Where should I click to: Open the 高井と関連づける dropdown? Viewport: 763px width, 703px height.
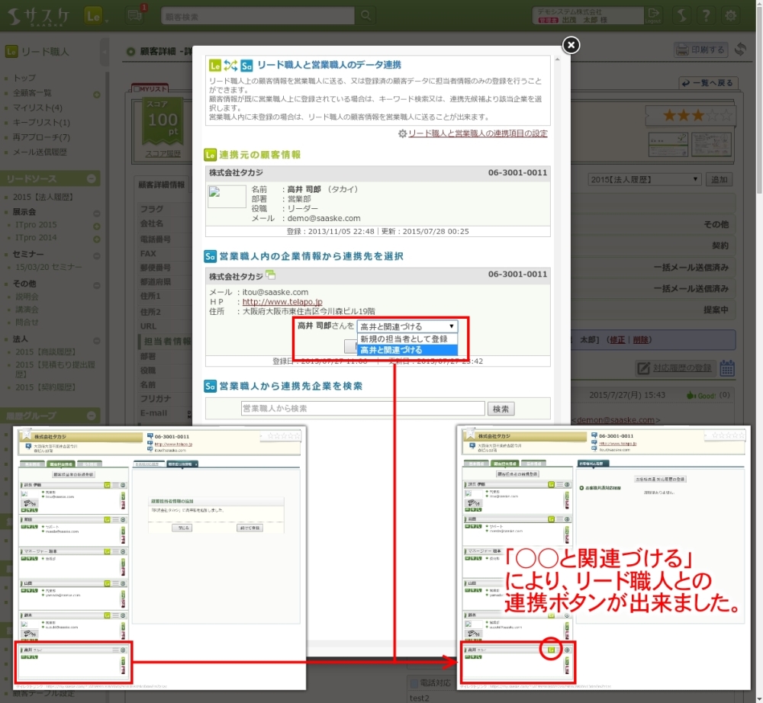coord(407,326)
